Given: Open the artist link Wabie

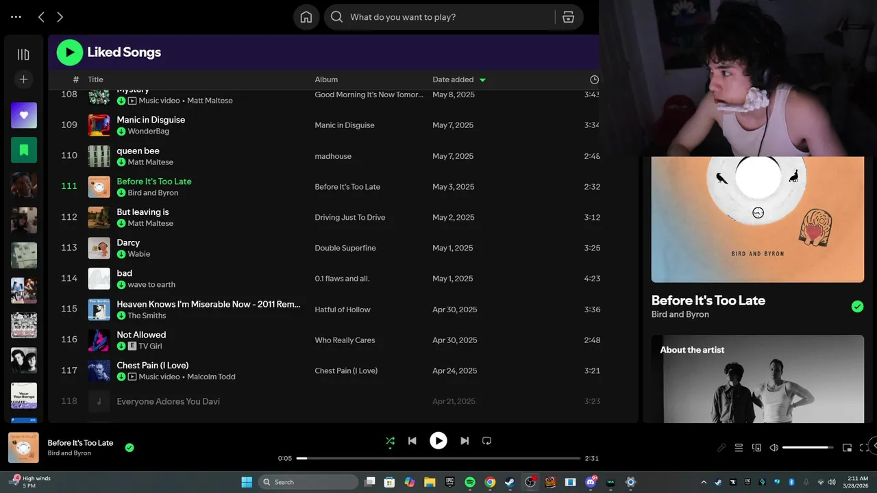Looking at the screenshot, I should click(x=138, y=254).
